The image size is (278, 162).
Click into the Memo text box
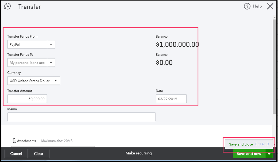click(81, 117)
